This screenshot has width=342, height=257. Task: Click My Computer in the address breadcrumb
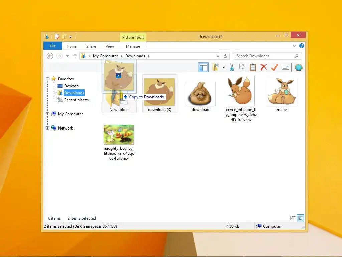pos(105,56)
